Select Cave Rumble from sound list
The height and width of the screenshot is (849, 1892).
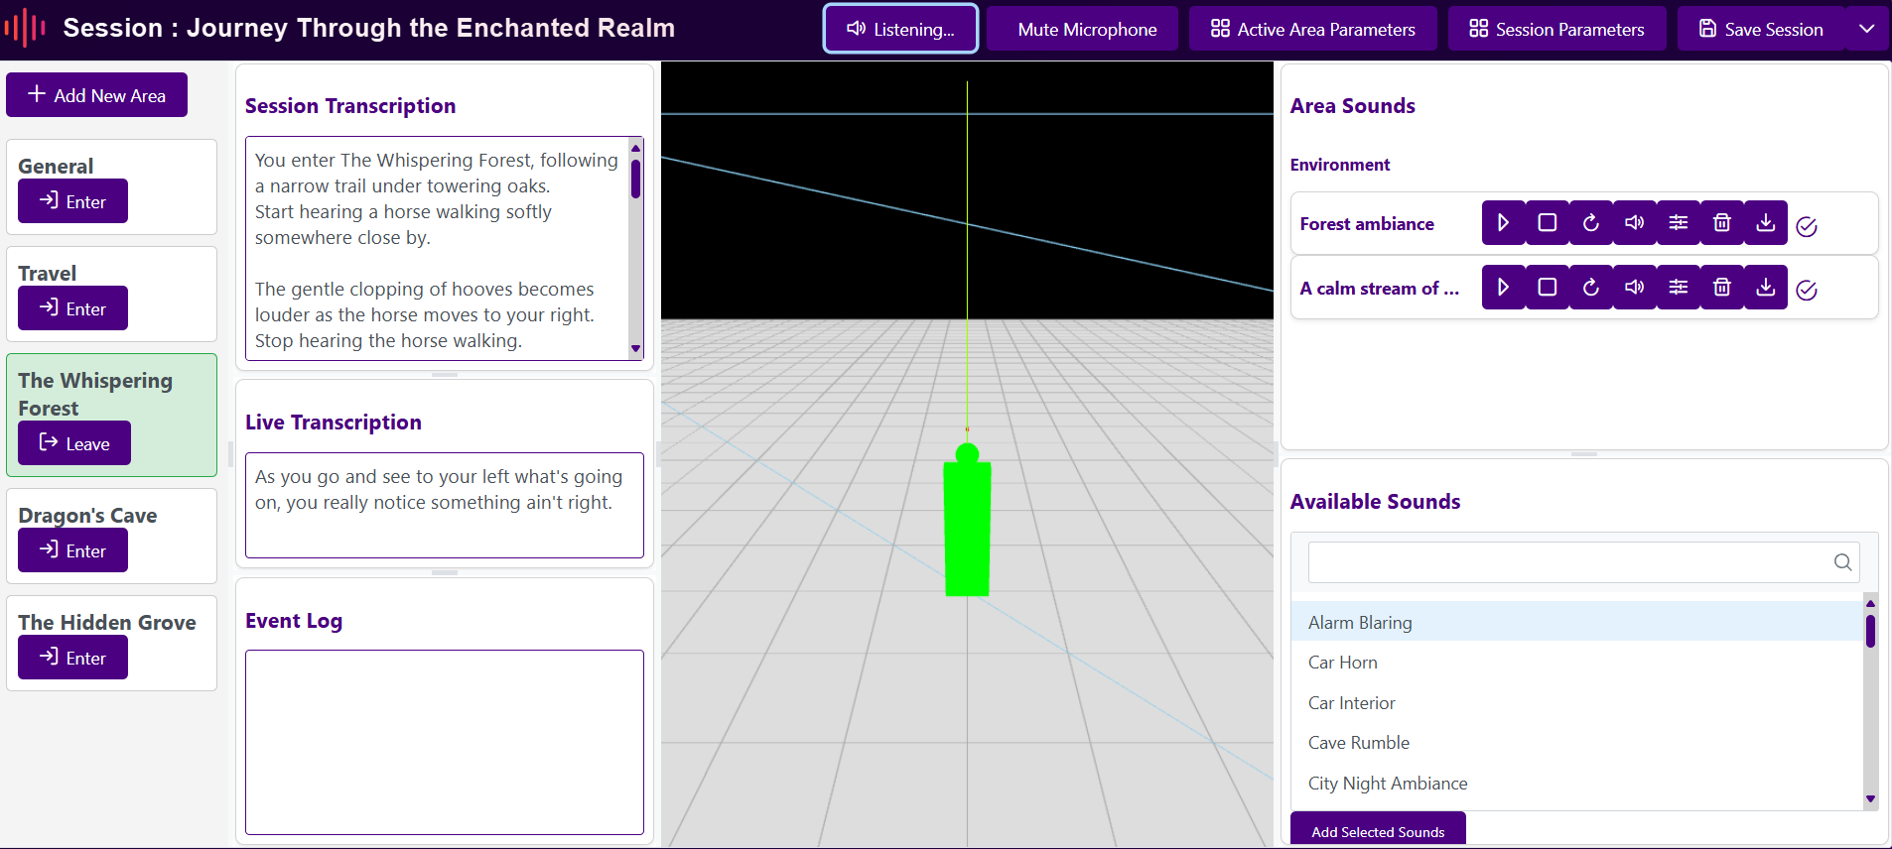tap(1358, 743)
